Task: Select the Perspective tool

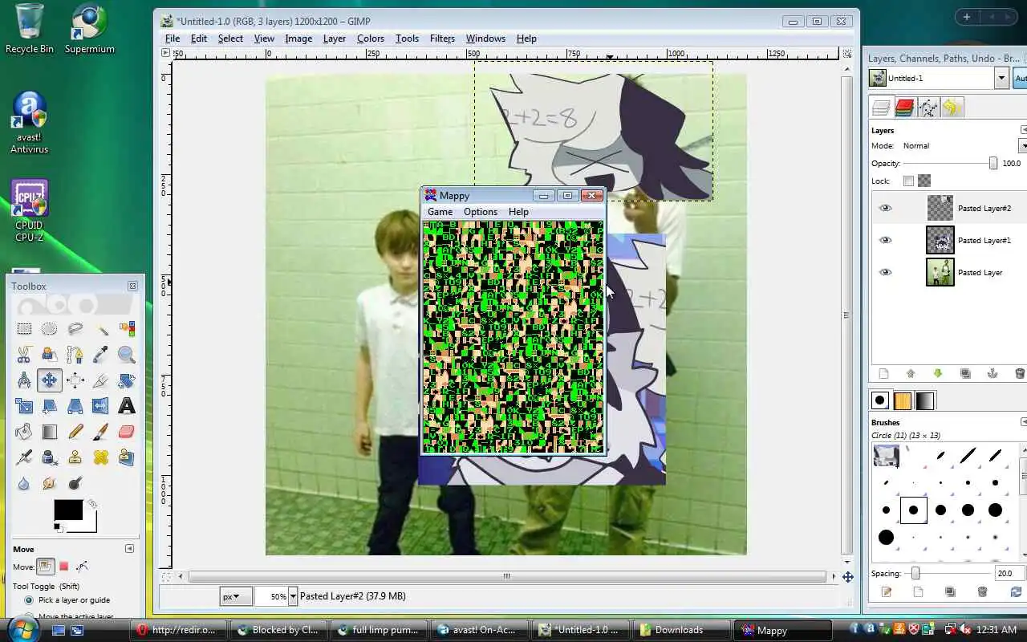Action: point(75,406)
